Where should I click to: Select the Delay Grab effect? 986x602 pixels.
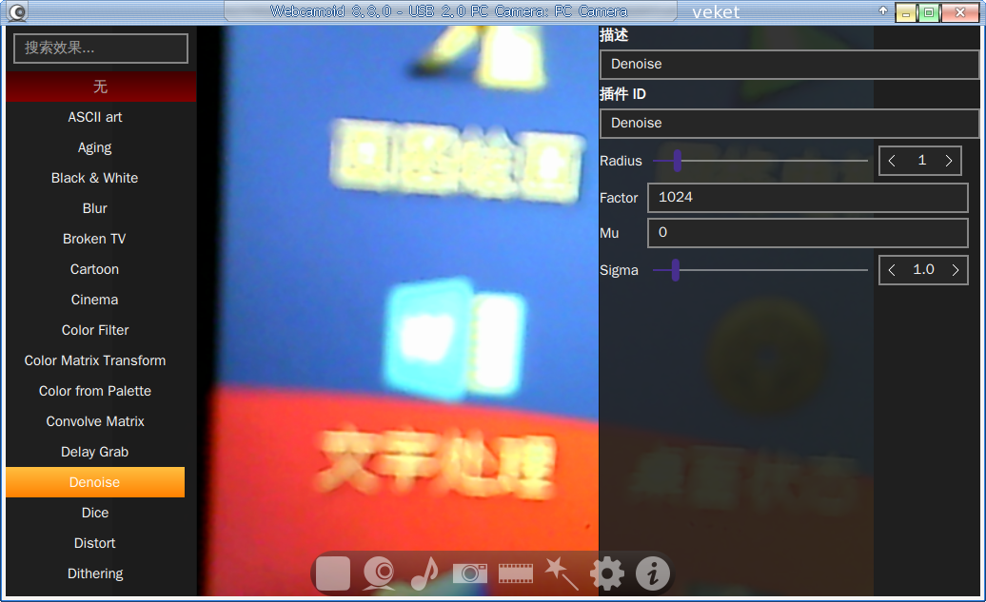click(x=95, y=453)
